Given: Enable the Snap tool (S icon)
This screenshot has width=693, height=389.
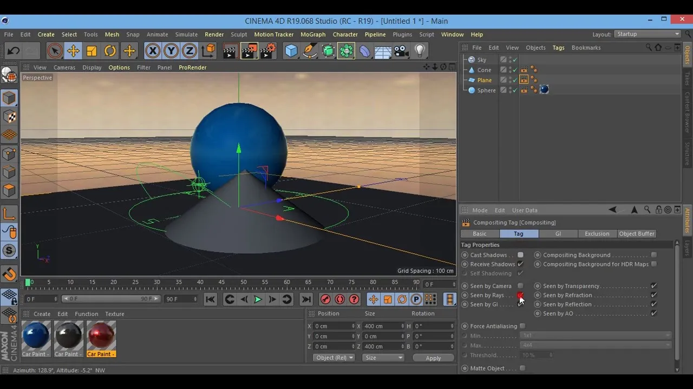Looking at the screenshot, I should click(9, 250).
